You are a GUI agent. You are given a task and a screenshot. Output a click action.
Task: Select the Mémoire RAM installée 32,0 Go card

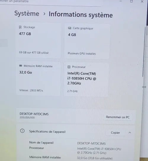[38, 79]
